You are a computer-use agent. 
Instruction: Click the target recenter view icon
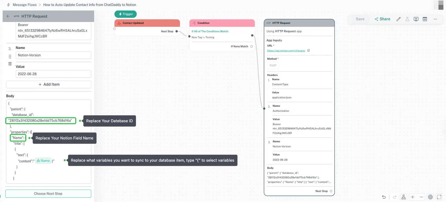click(x=430, y=197)
